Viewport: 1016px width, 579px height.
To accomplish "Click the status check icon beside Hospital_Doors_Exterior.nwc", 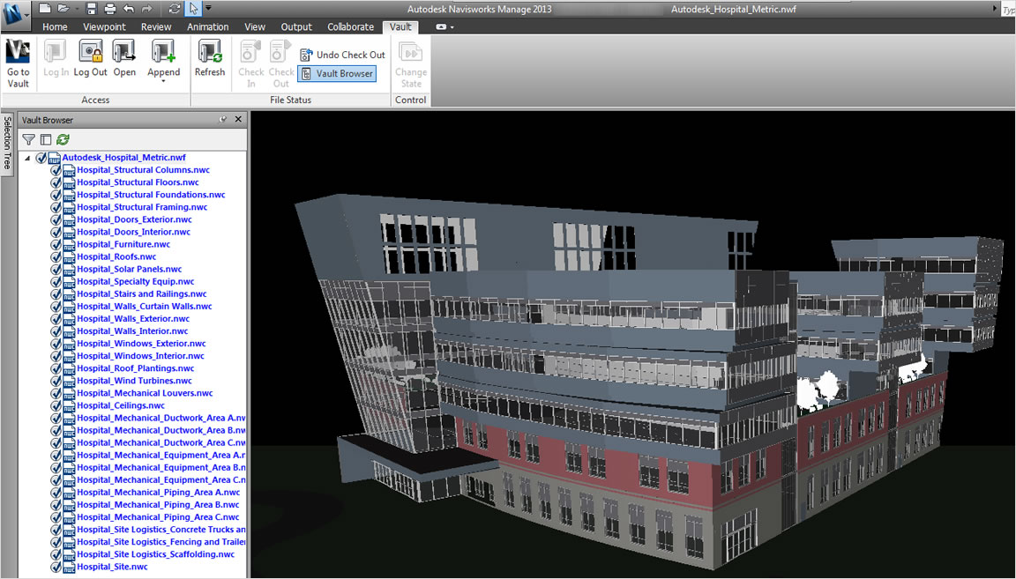I will click(x=56, y=219).
